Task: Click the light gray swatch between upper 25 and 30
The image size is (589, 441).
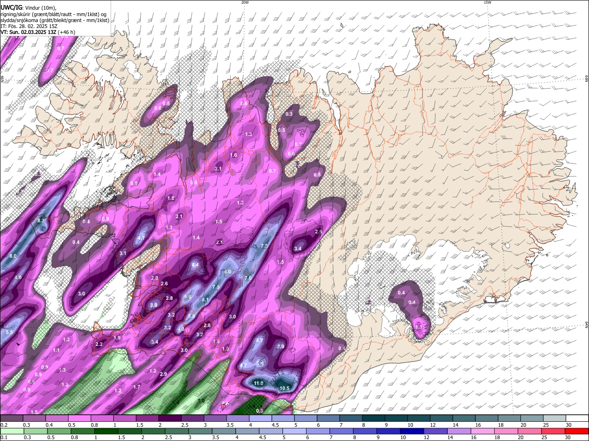Action: [554, 418]
